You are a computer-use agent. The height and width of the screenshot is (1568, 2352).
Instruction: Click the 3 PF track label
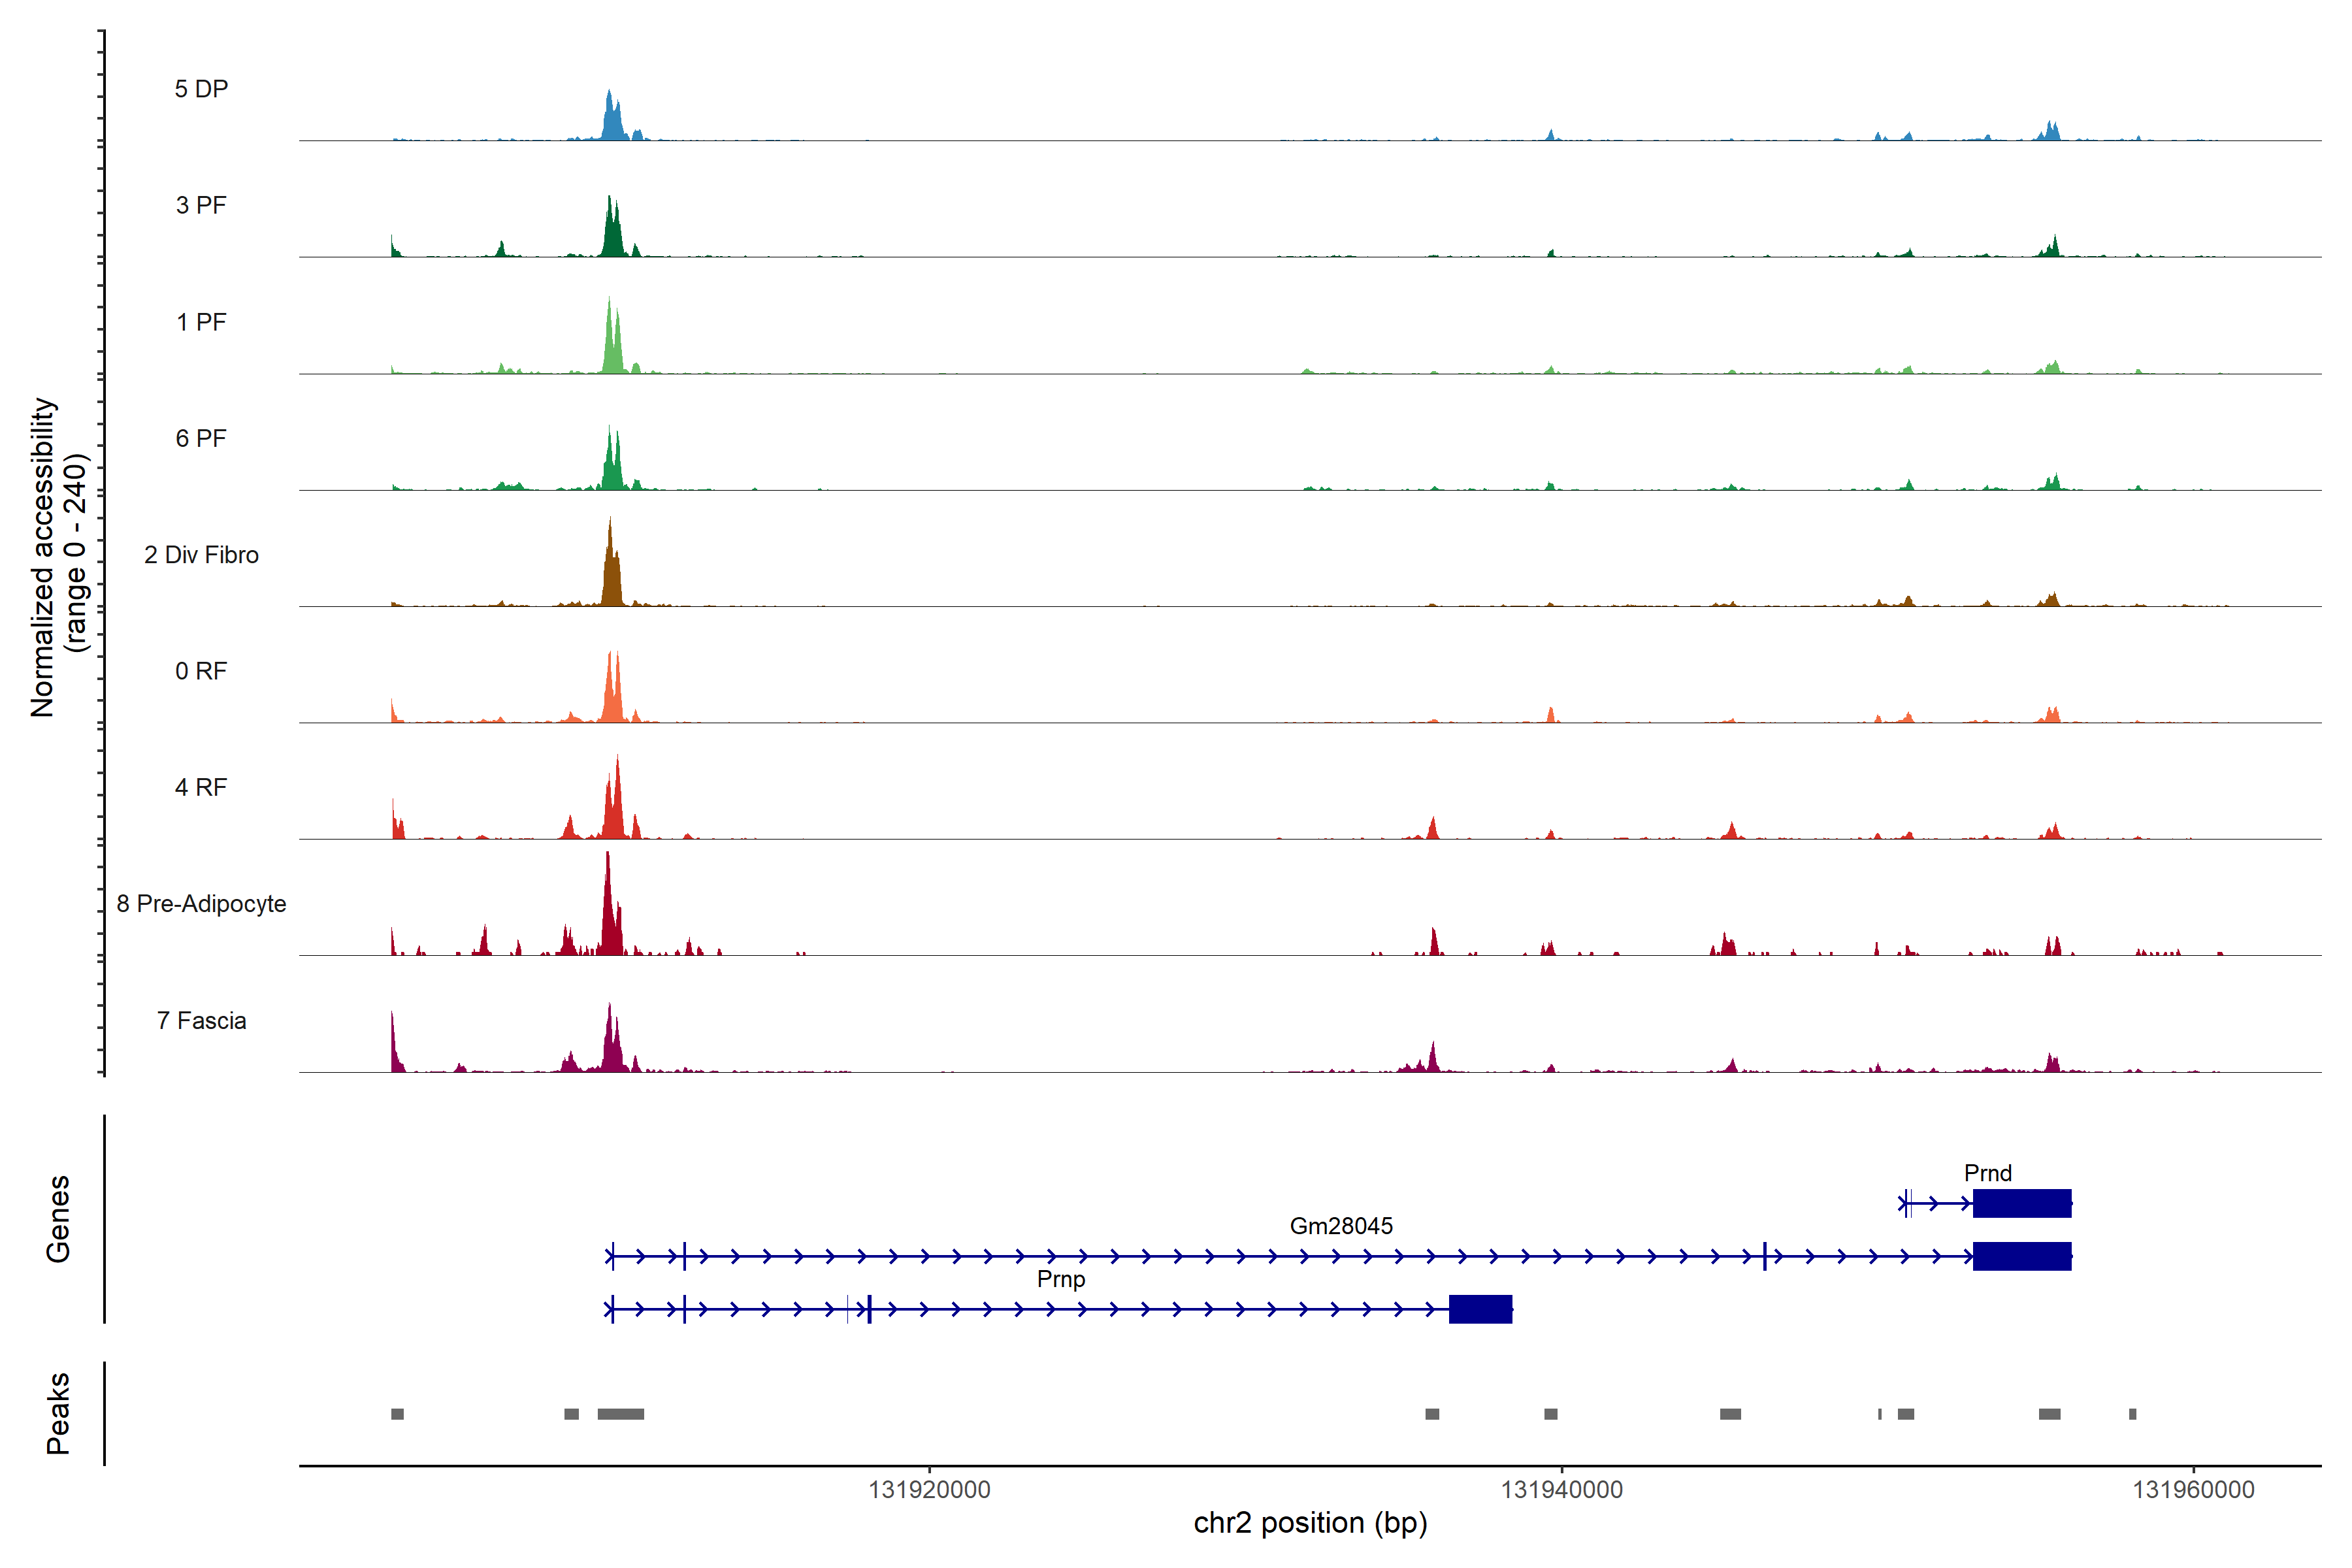(x=201, y=205)
